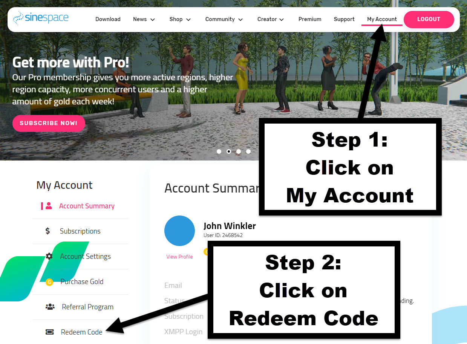The image size is (467, 344).
Task: Open My Account in the navigation bar
Action: pos(382,19)
